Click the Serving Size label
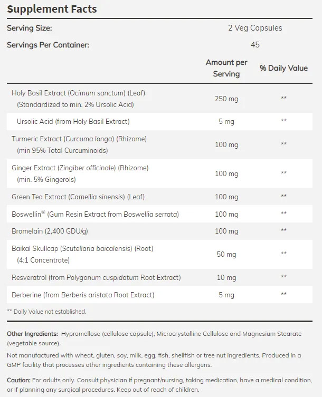This screenshot has height=397, width=322. 29,28
